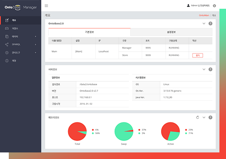This screenshot has height=159, width=226.
Task: Click the 6% red legend dot
Action: click(x=93, y=130)
